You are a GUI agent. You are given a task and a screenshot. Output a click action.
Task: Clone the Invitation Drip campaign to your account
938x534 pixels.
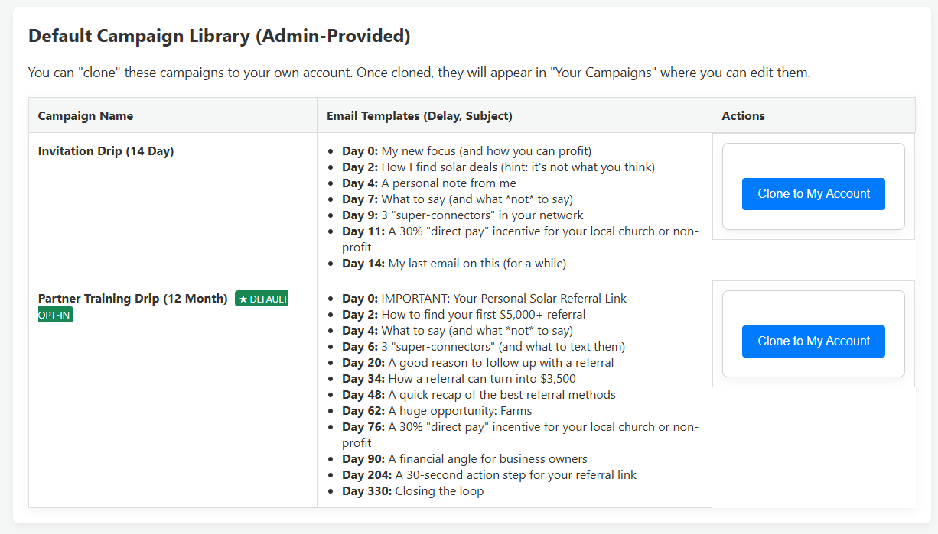coord(813,194)
